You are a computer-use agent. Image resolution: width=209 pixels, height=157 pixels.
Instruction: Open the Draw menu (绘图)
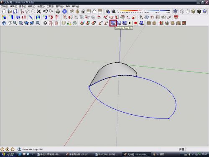[x=41, y=6]
